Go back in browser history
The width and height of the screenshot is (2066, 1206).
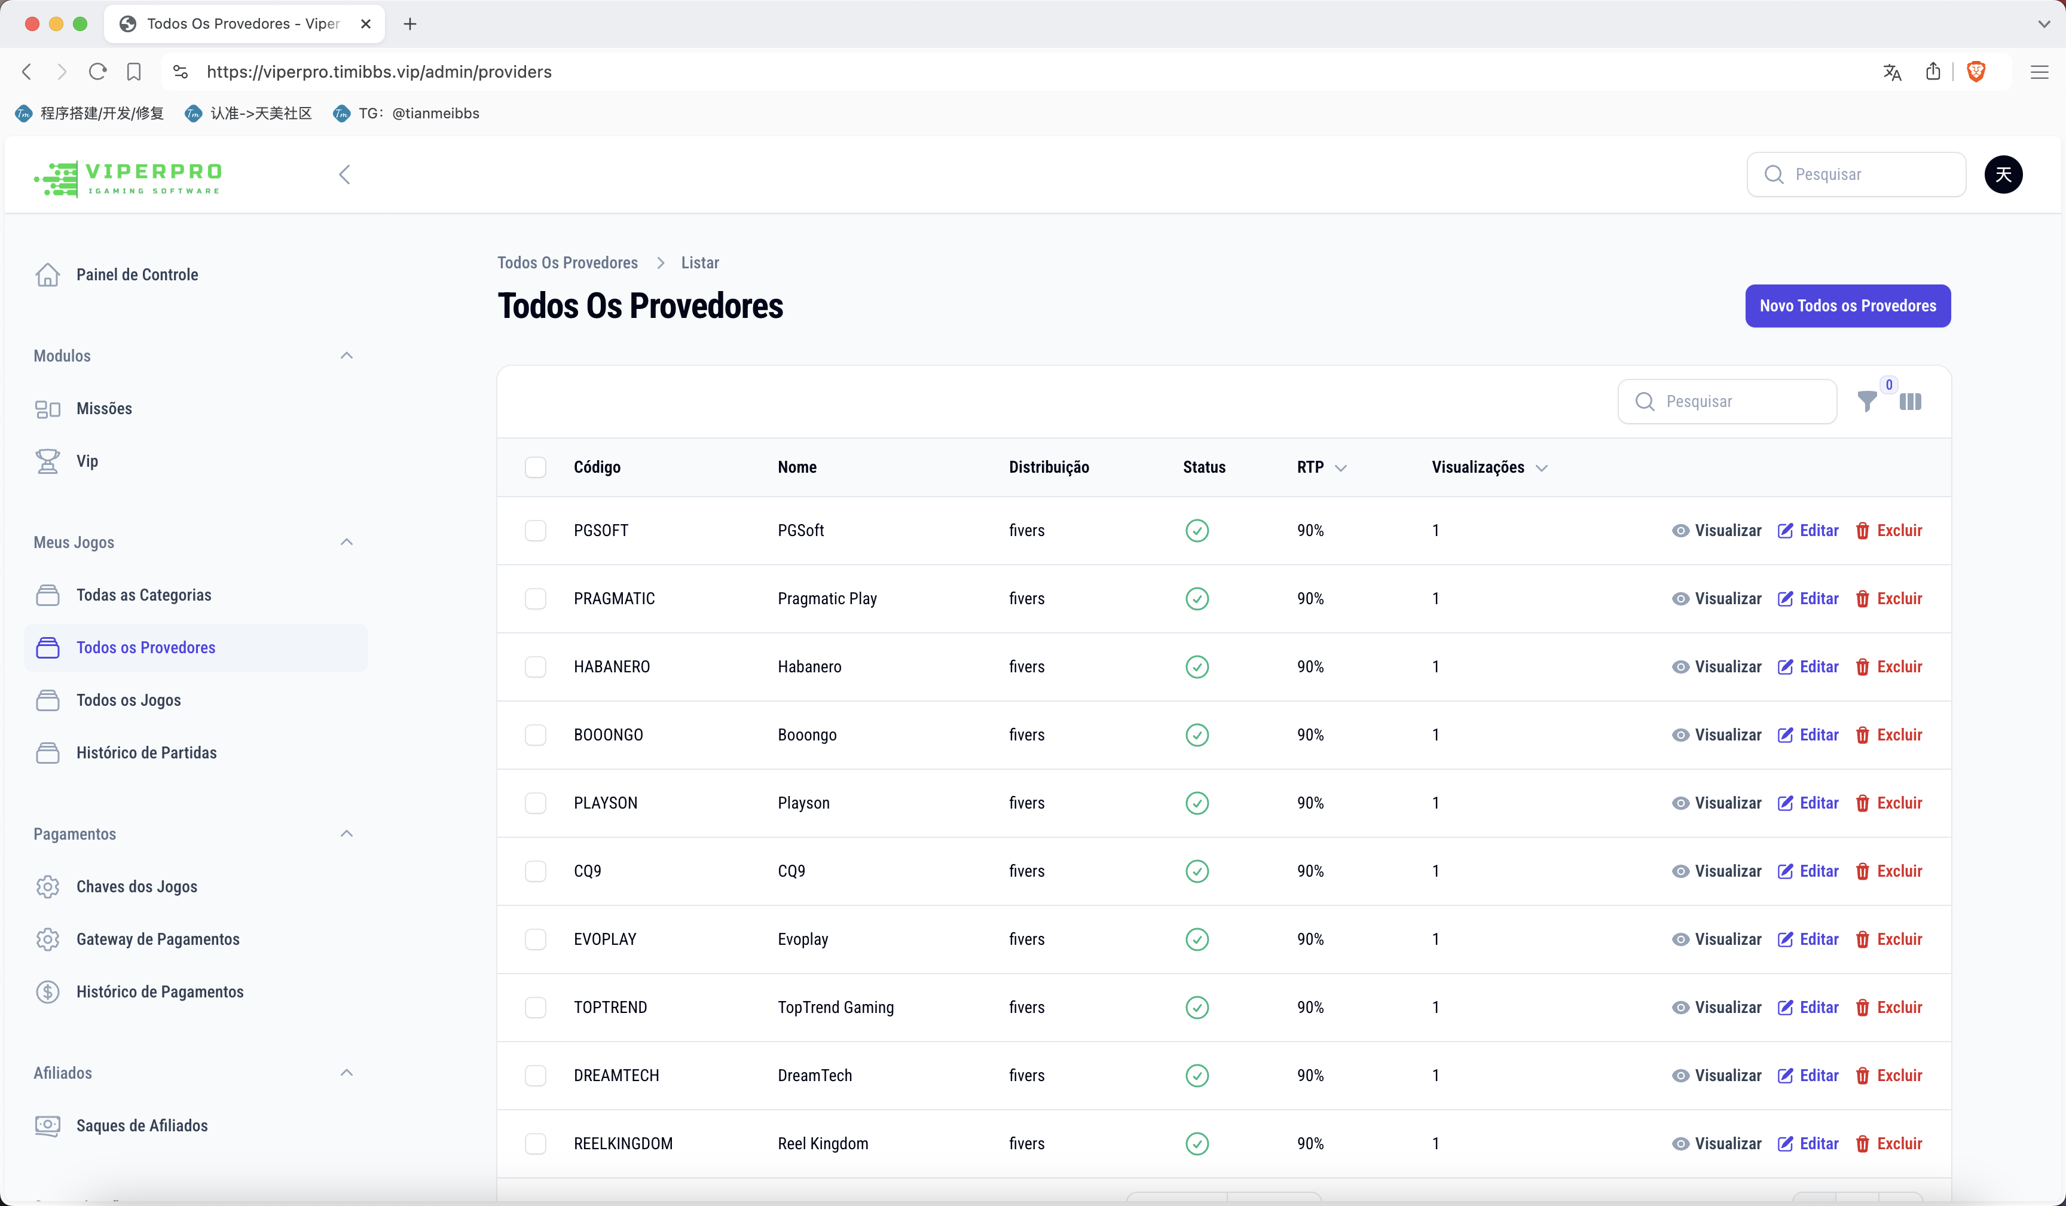27,72
